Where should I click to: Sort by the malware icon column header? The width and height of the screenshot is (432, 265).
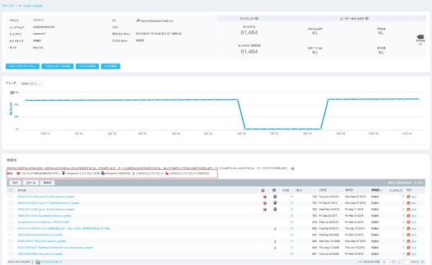coord(263,190)
